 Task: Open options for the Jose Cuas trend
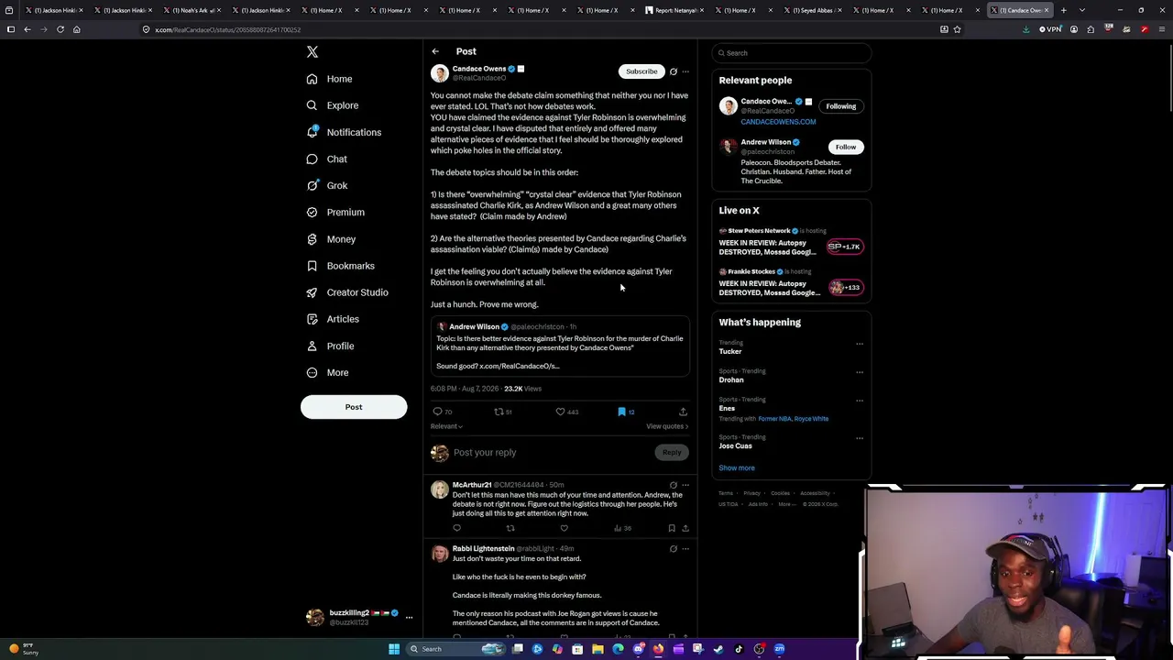[x=860, y=438]
